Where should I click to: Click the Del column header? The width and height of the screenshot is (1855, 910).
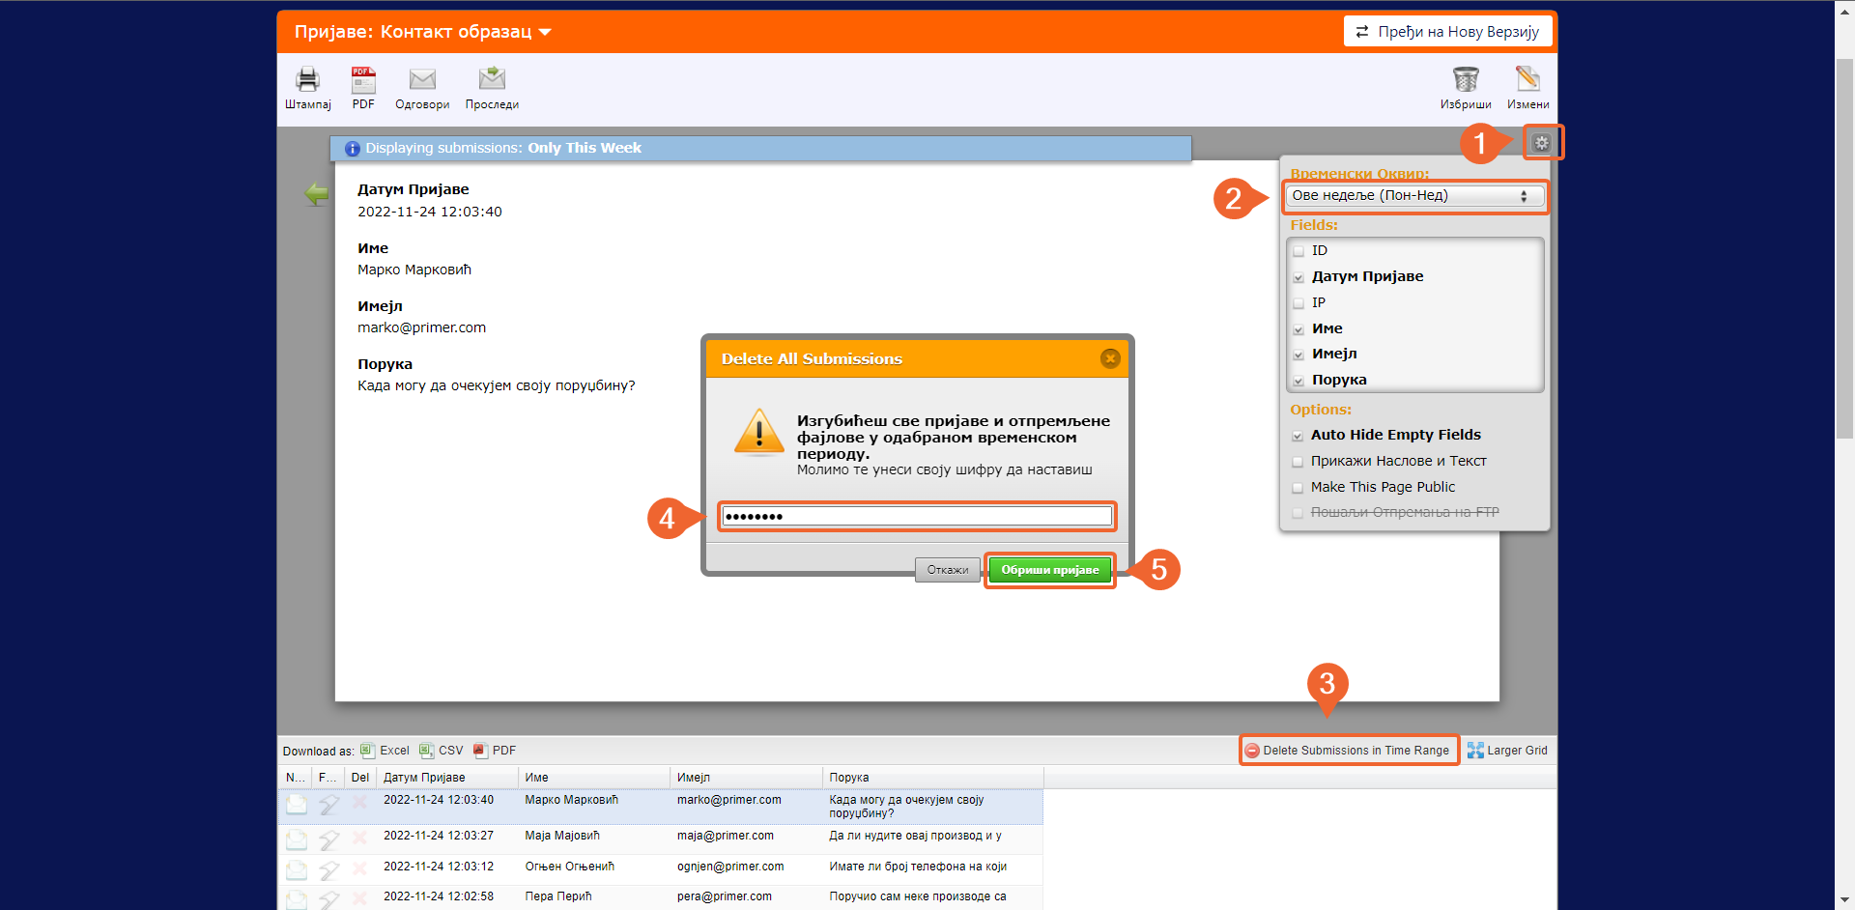pos(360,778)
